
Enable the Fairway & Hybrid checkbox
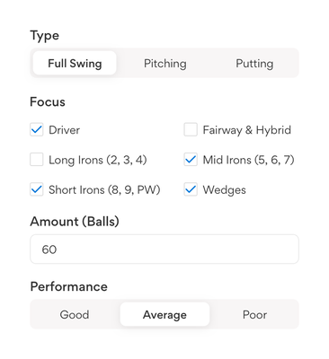(x=191, y=130)
